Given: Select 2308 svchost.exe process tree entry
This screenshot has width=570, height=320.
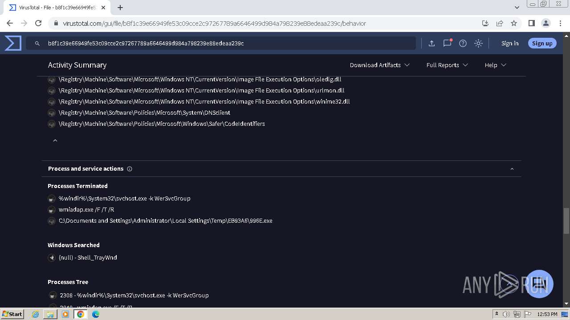Looking at the screenshot, I should (x=134, y=295).
